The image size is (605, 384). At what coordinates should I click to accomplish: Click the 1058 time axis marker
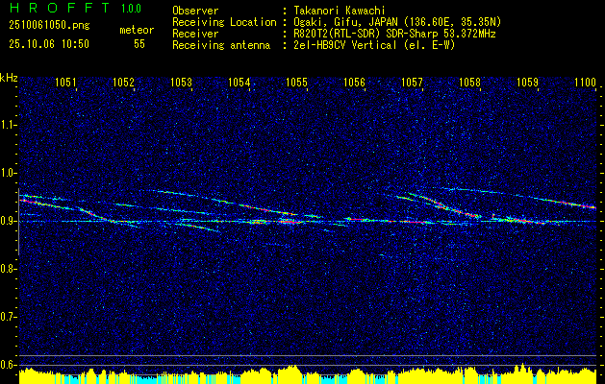click(470, 83)
